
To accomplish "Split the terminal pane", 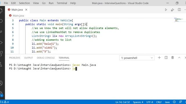I will tap(166, 58).
